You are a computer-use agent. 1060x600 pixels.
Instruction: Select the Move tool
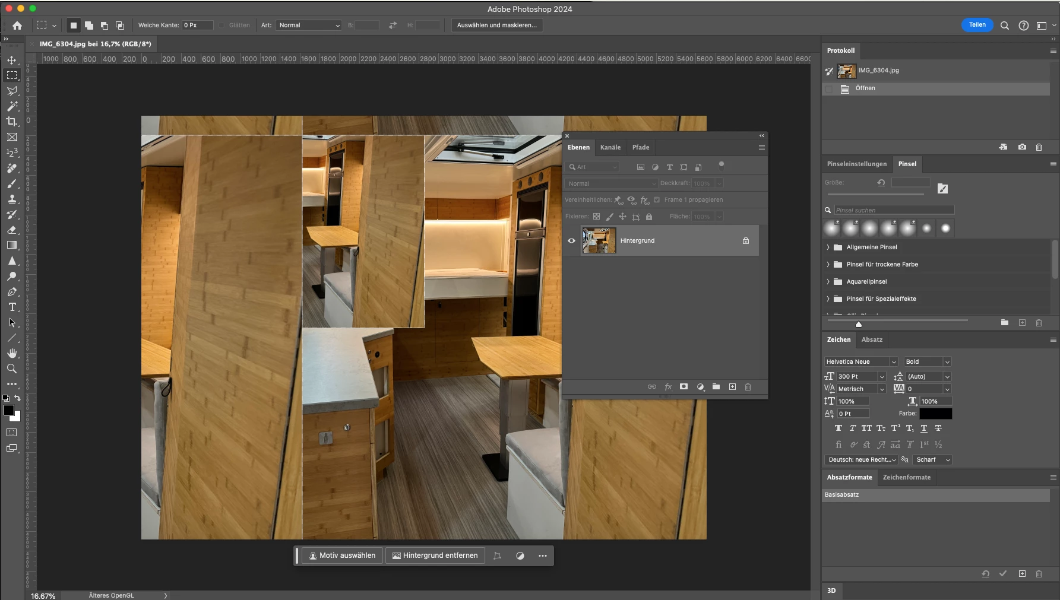12,60
